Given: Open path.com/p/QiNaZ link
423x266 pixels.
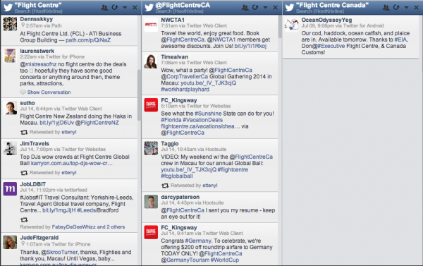Looking at the screenshot, I should click(88, 40).
